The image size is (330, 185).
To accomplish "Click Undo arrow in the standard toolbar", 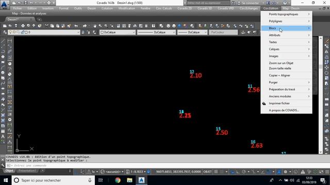I will (76, 26).
